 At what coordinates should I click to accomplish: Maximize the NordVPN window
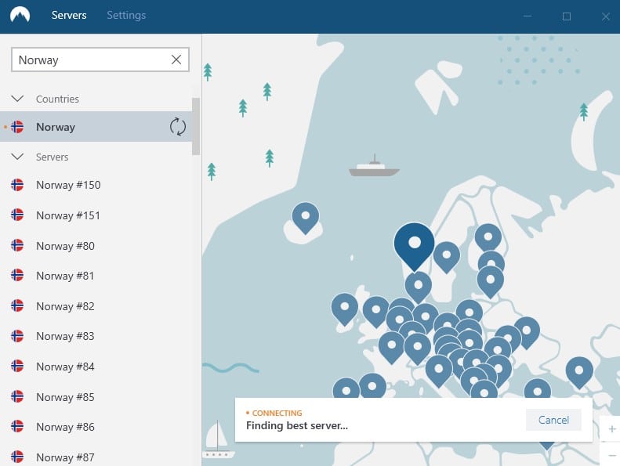pos(566,16)
